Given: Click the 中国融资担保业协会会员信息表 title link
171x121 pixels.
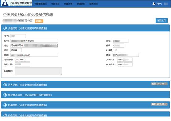Looking at the screenshot, I should (28, 15).
